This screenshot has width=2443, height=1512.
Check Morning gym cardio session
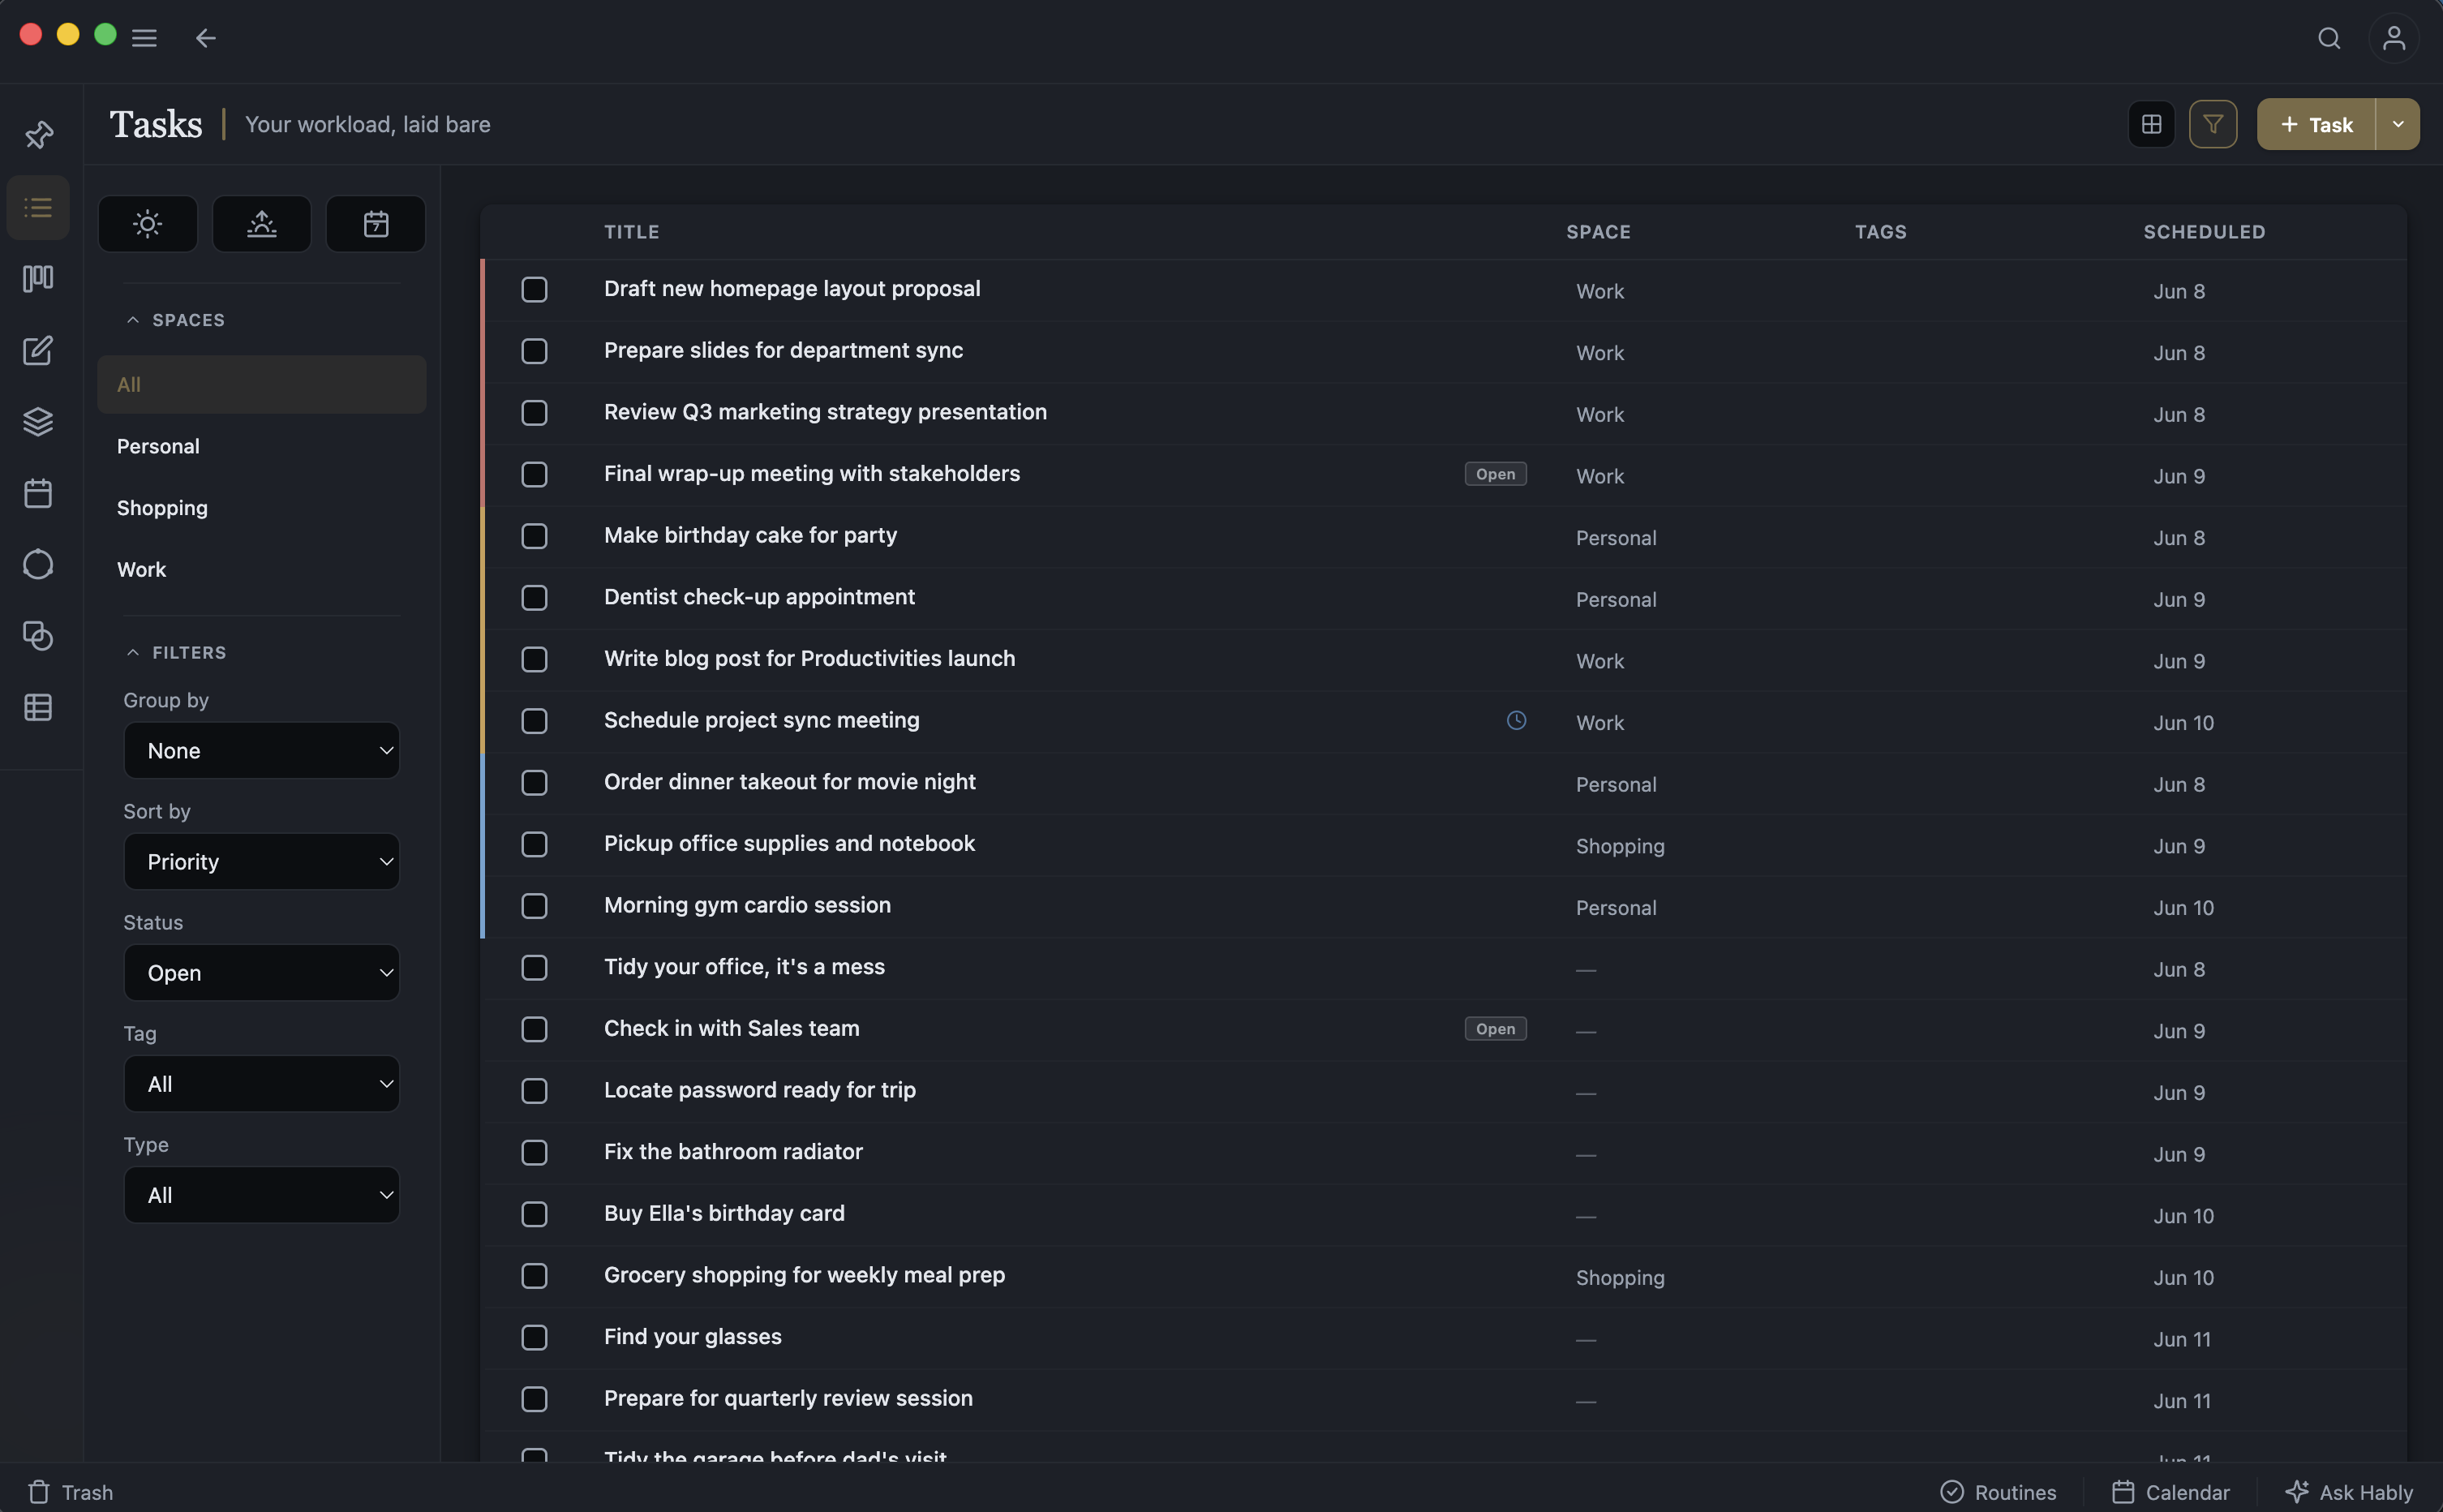(535, 906)
